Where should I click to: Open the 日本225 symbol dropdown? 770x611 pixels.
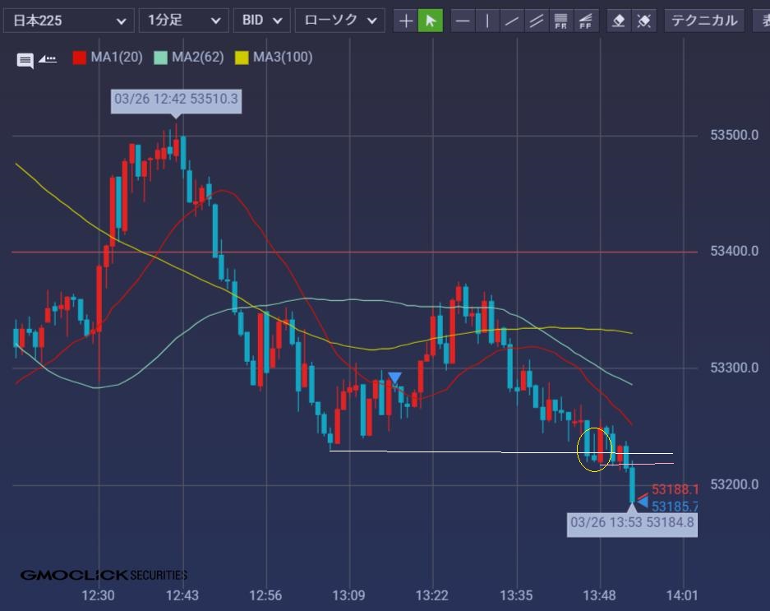click(68, 21)
